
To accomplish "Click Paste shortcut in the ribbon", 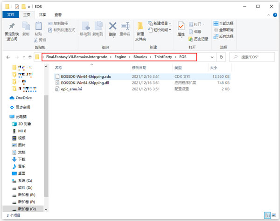I will [62, 30].
